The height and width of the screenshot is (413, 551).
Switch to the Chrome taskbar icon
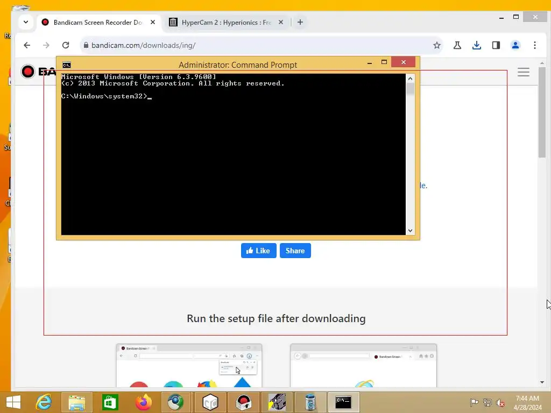(175, 402)
